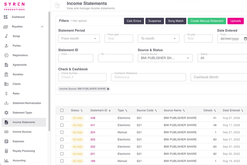Screen dimensions: 247x165
Task: Sort by Source Code column arrows
Action: click(156, 111)
